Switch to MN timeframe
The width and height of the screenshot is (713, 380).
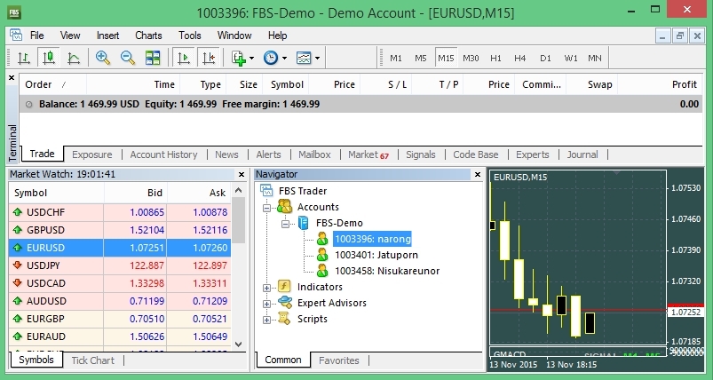(x=595, y=59)
